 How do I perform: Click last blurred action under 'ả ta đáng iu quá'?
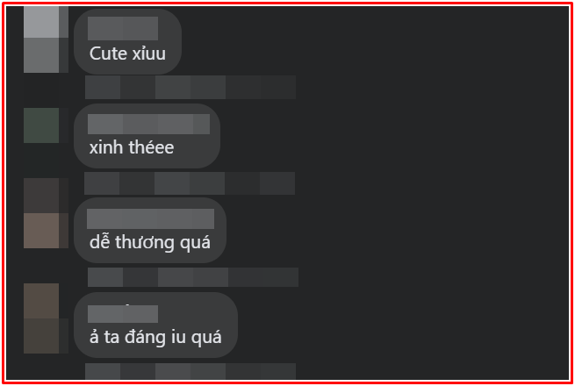278,371
